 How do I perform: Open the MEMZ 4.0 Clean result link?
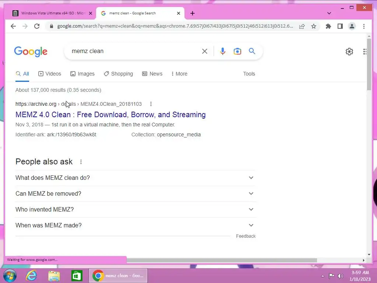pos(110,115)
